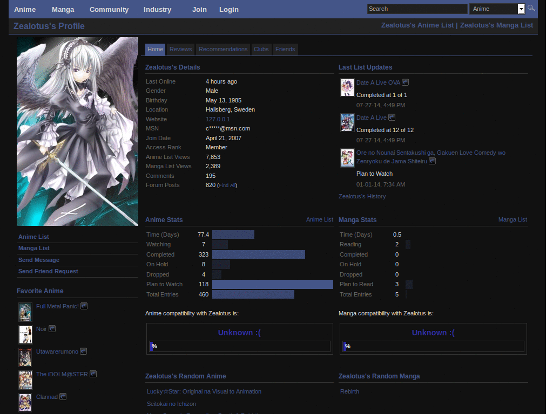553x414 pixels.
Task: Click the search magnifier icon
Action: coord(531,8)
